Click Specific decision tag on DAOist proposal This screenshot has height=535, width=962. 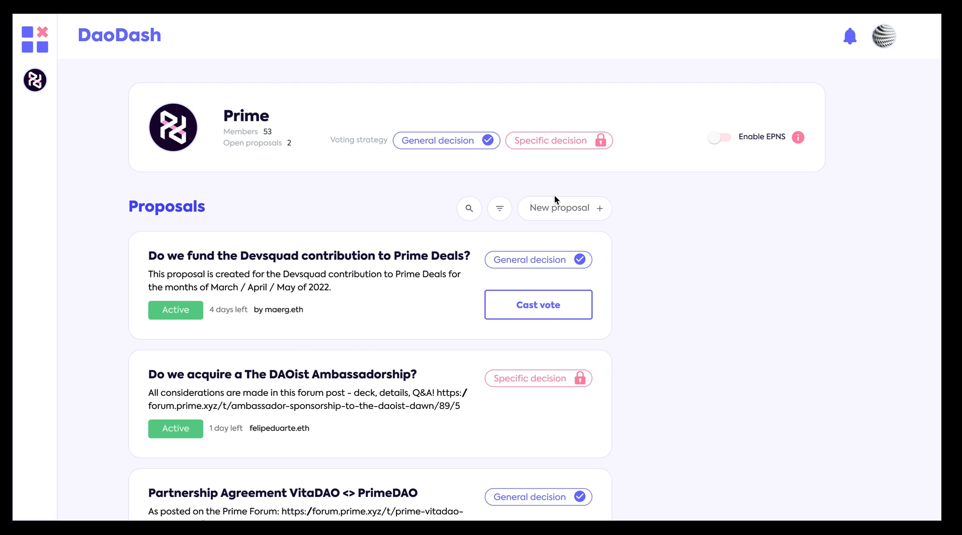click(538, 379)
